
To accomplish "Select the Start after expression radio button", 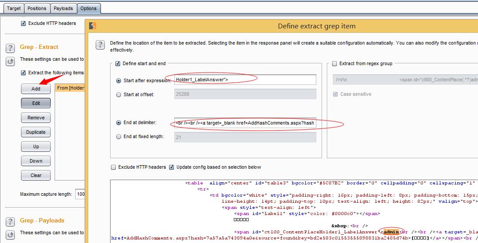I will (x=119, y=80).
